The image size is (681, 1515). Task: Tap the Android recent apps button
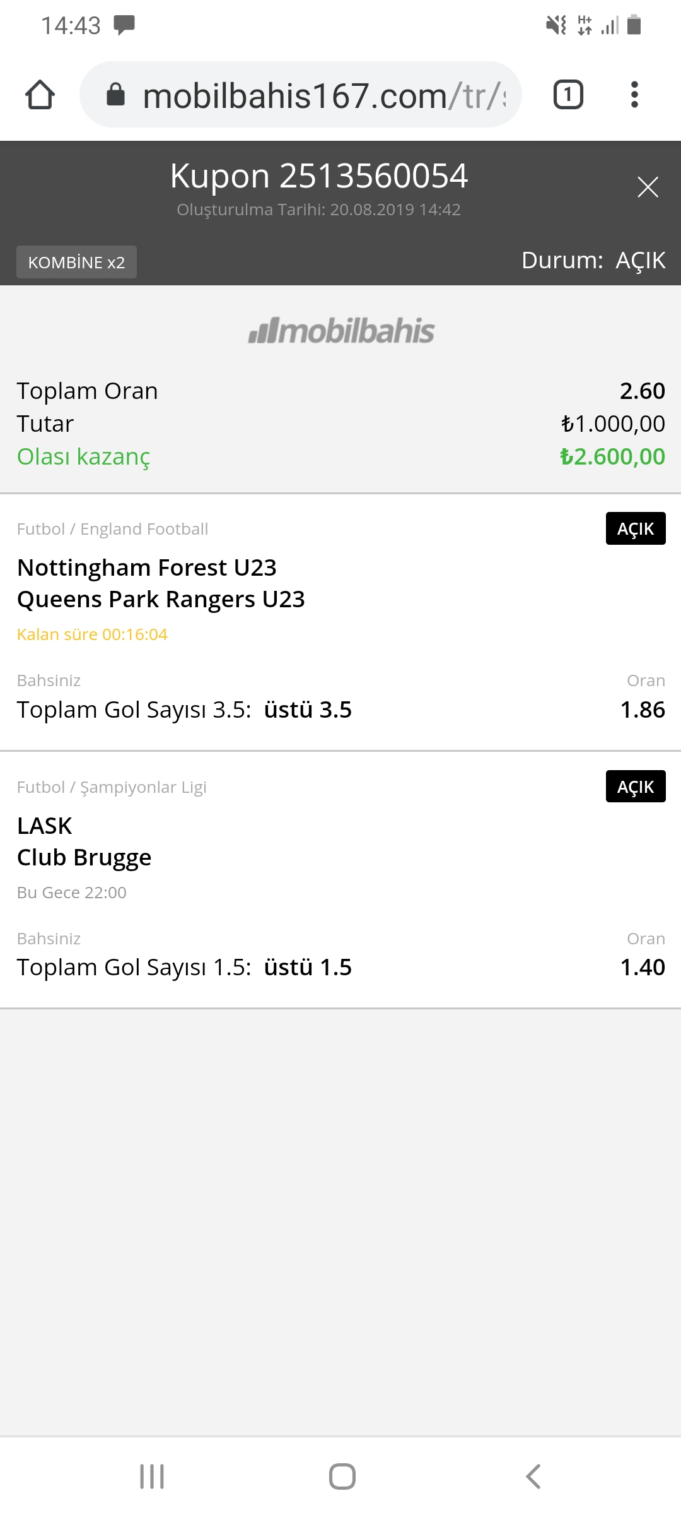[152, 1476]
